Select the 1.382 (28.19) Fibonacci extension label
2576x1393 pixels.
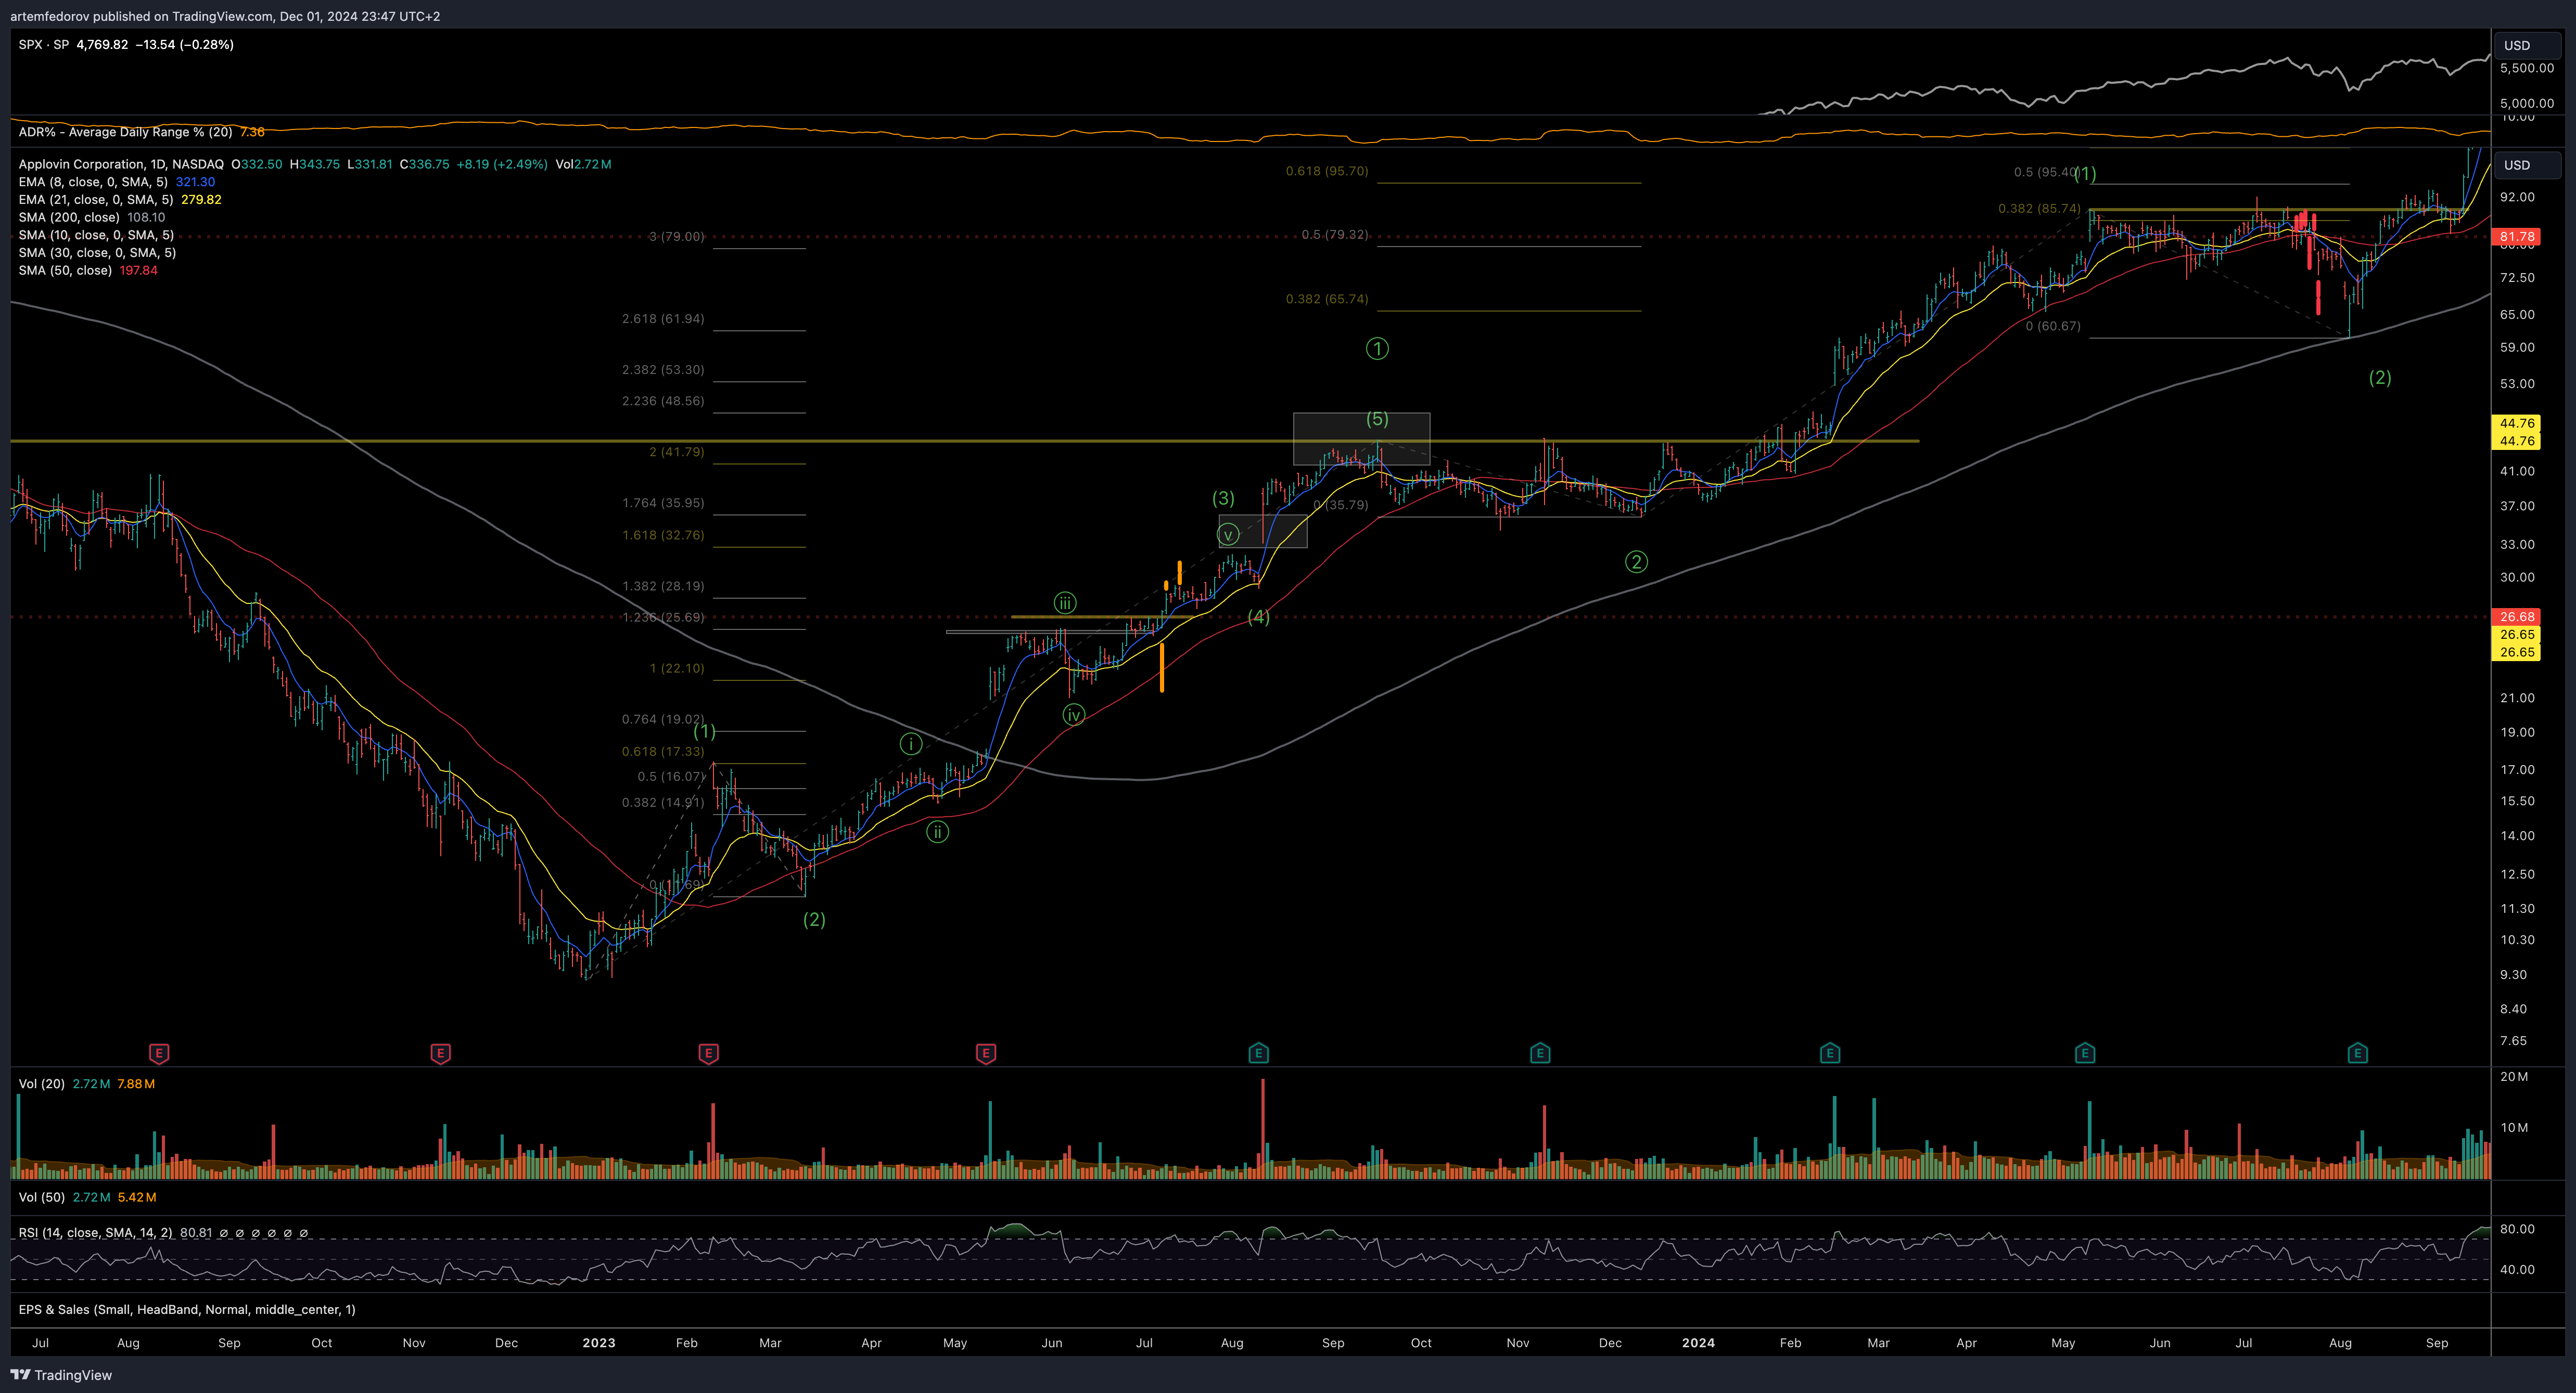click(663, 586)
